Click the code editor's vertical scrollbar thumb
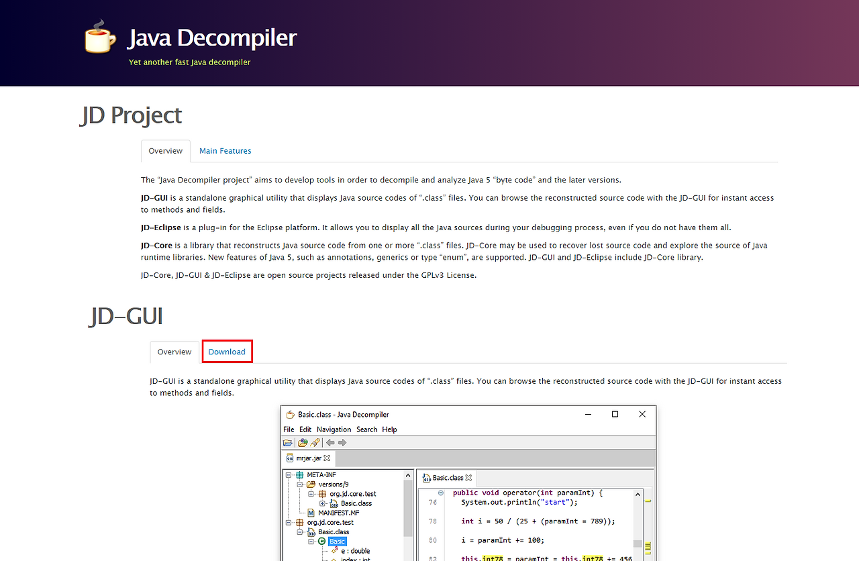The height and width of the screenshot is (561, 859). (637, 544)
